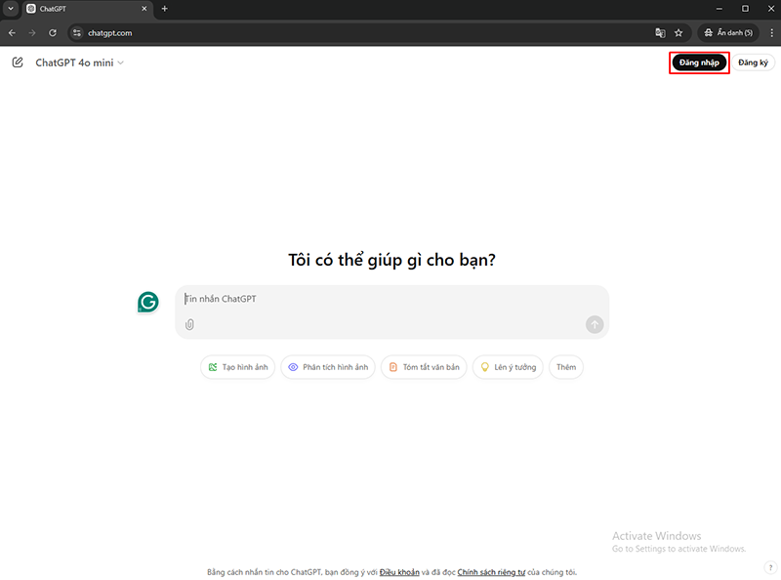Go back using browser back arrow
The height and width of the screenshot is (580, 781).
(x=12, y=33)
